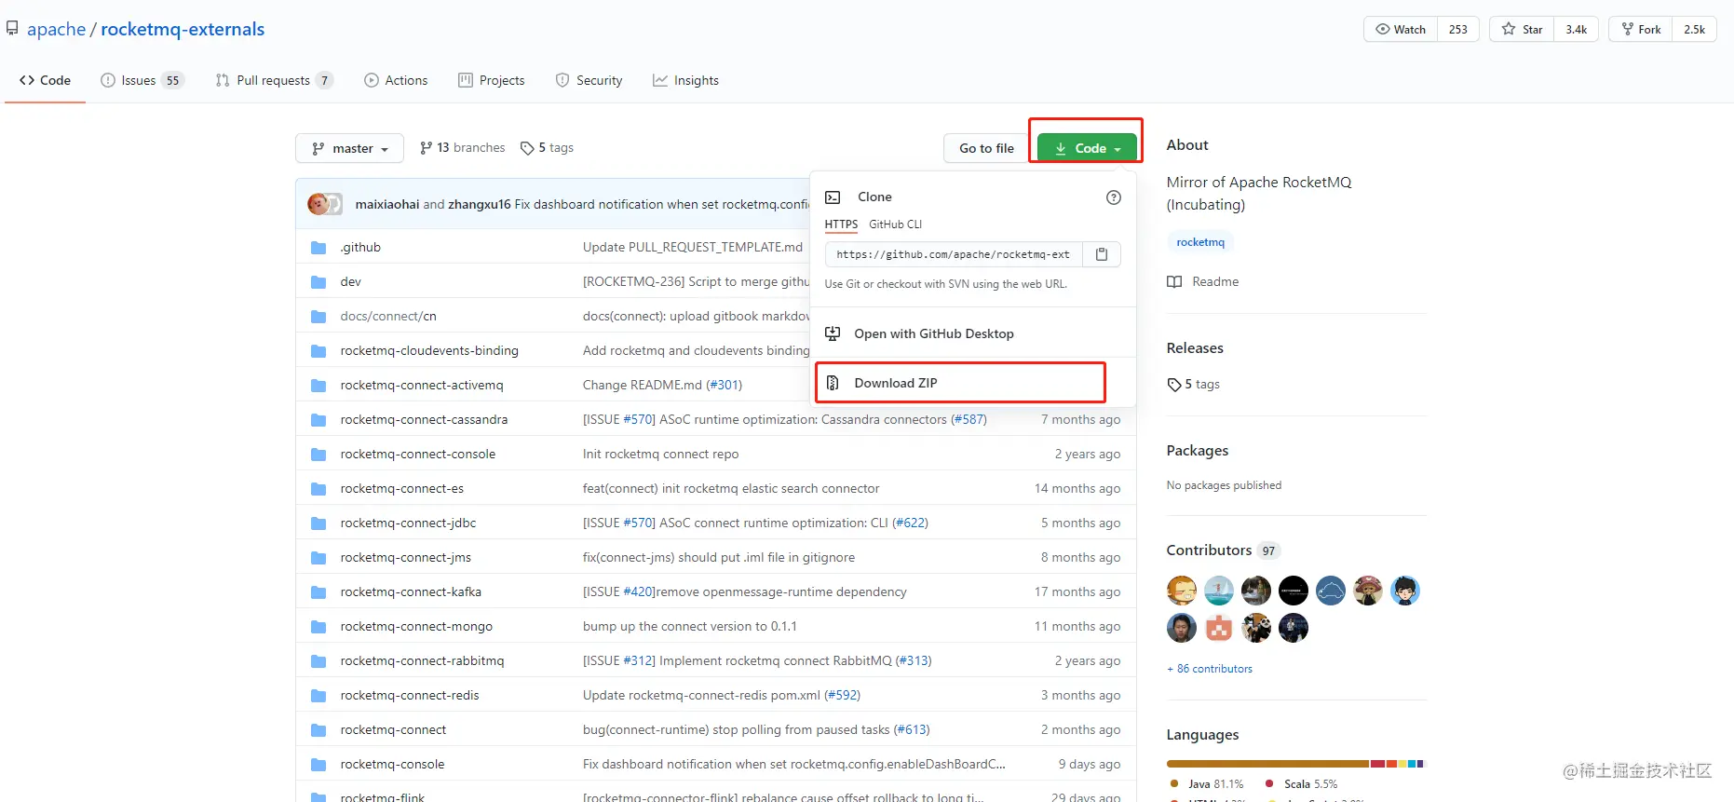Open issue link #587 in Cassandra commit
This screenshot has height=802, width=1734.
tap(969, 420)
